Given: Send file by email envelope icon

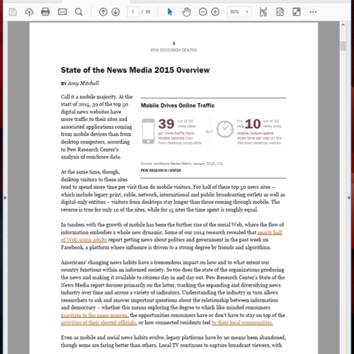Looking at the screenshot, I should (x=62, y=12).
